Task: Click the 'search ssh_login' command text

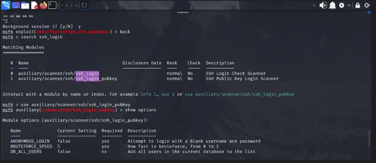Action: tap(42, 37)
